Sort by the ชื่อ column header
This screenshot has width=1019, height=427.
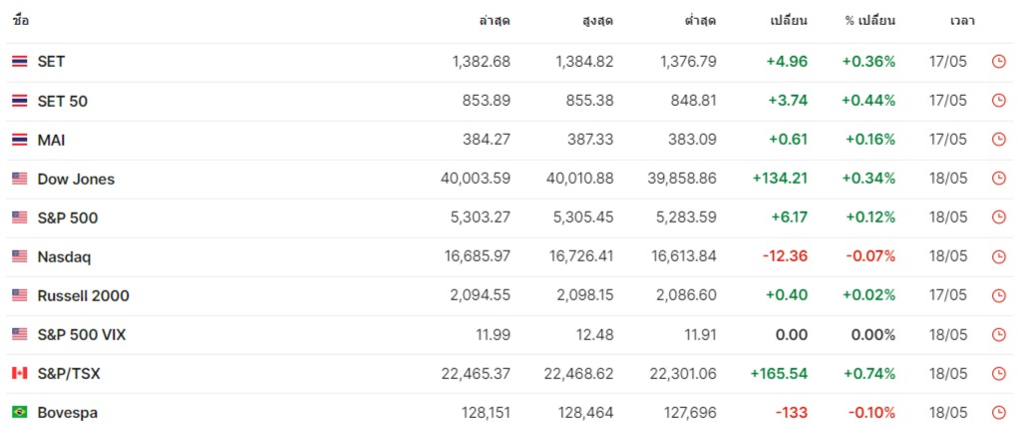click(20, 20)
